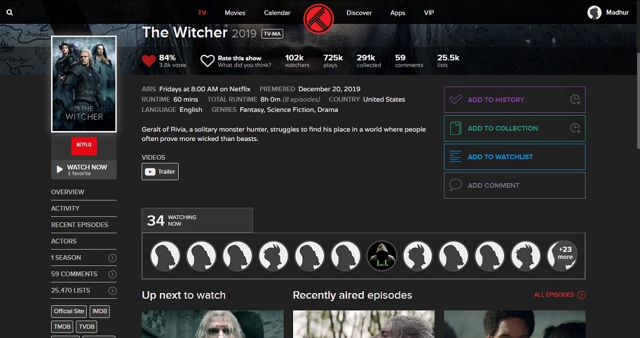Screen dimensions: 640x338
Task: Click the Add Comment speech bubble icon
Action: [455, 185]
